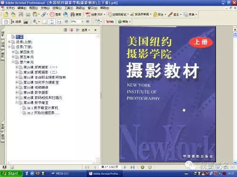Click the new bookmark icon in panel
237x177 pixels.
pos(71,30)
